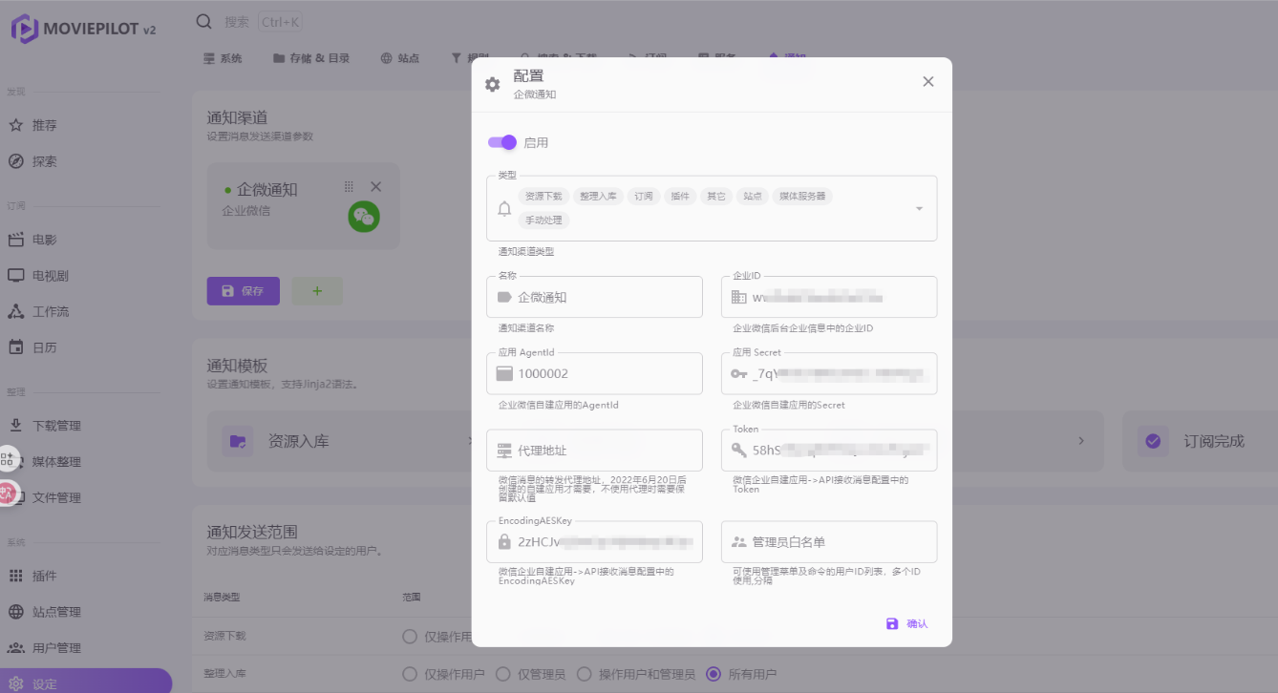Image resolution: width=1278 pixels, height=693 pixels.
Task: Go to 电影 in the sidebar
Action: [x=44, y=240]
